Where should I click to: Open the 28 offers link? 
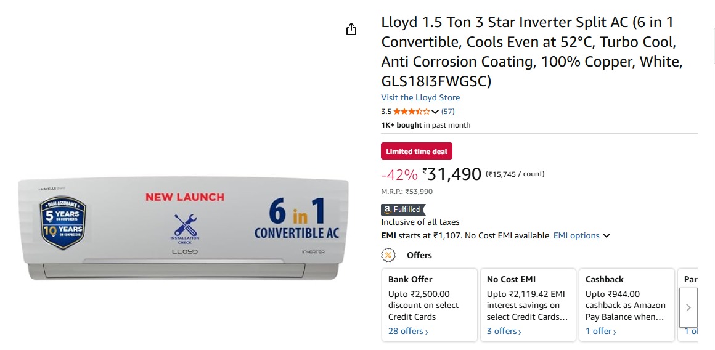408,331
